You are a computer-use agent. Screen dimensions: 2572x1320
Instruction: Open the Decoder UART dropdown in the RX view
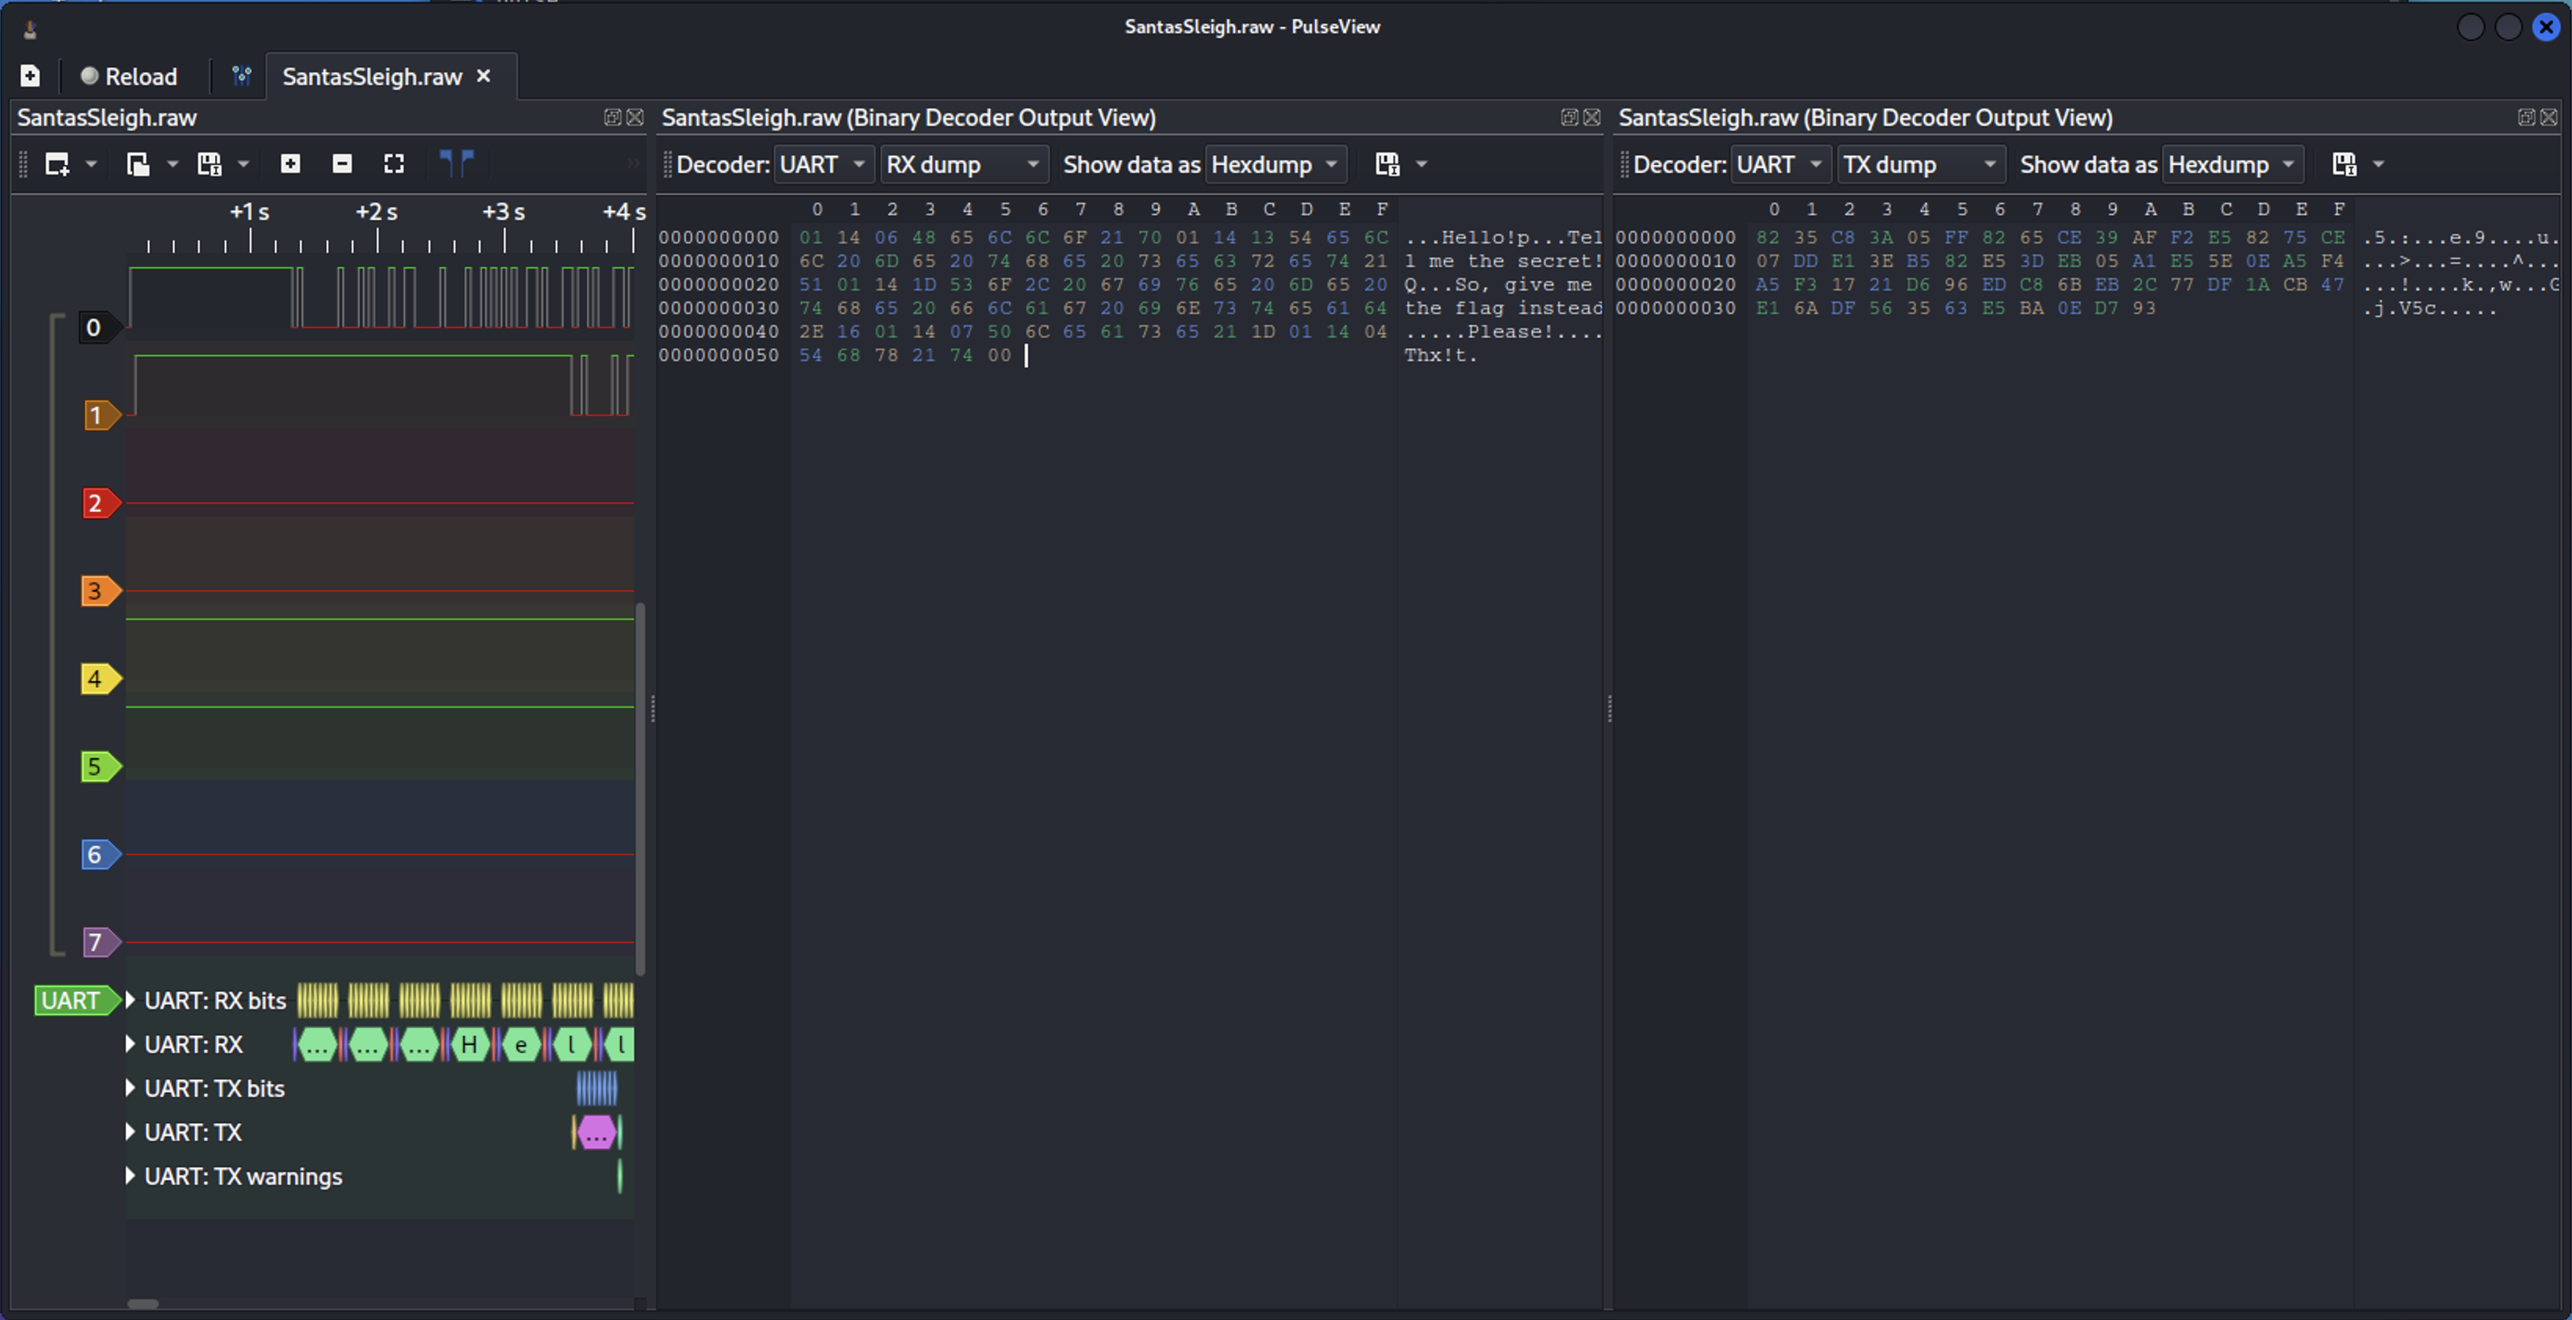tap(823, 164)
